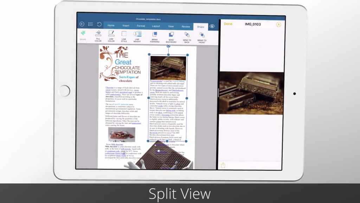Adjust the Line Weight setting
Image resolution: width=360 pixels, height=203 pixels.
coord(137,37)
